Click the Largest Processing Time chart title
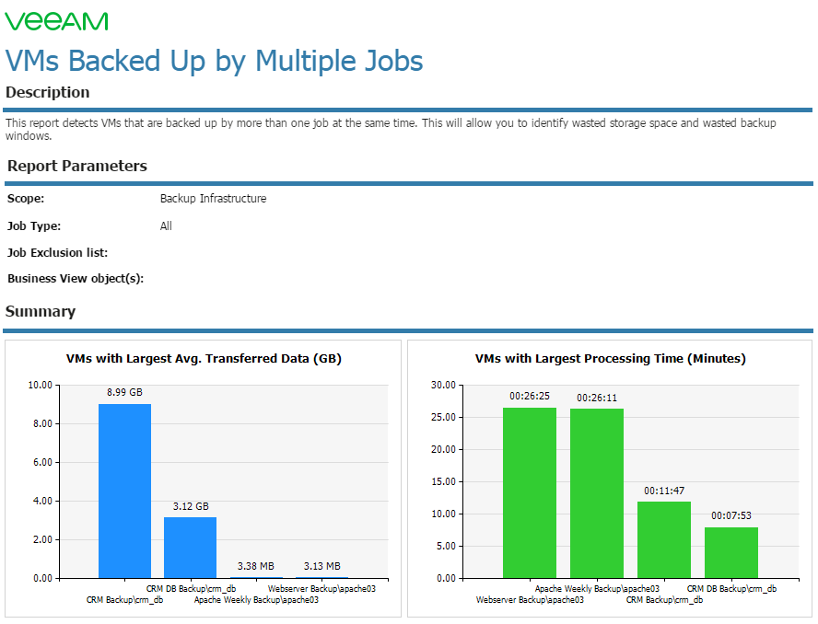 click(x=611, y=359)
